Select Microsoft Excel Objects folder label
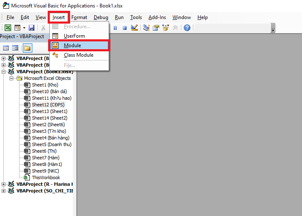 click(x=47, y=78)
